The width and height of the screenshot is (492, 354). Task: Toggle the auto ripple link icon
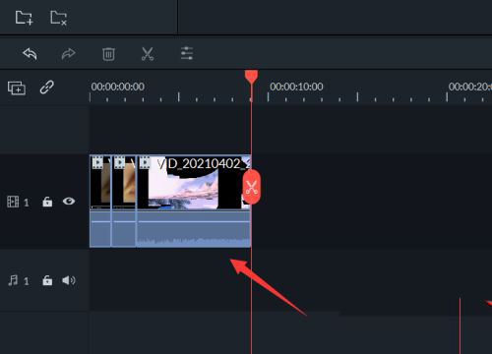(47, 88)
